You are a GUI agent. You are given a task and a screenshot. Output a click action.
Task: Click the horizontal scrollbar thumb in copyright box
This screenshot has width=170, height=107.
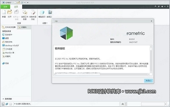[78, 74]
